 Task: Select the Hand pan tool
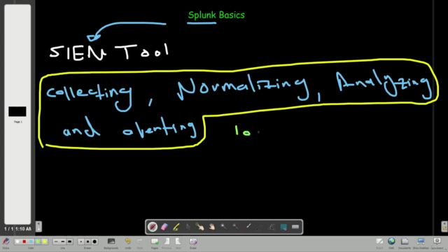click(x=211, y=227)
